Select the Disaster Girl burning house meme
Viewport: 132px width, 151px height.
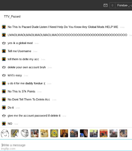(74, 133)
